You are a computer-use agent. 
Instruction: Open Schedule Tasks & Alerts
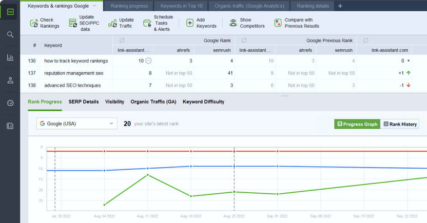tap(146, 23)
